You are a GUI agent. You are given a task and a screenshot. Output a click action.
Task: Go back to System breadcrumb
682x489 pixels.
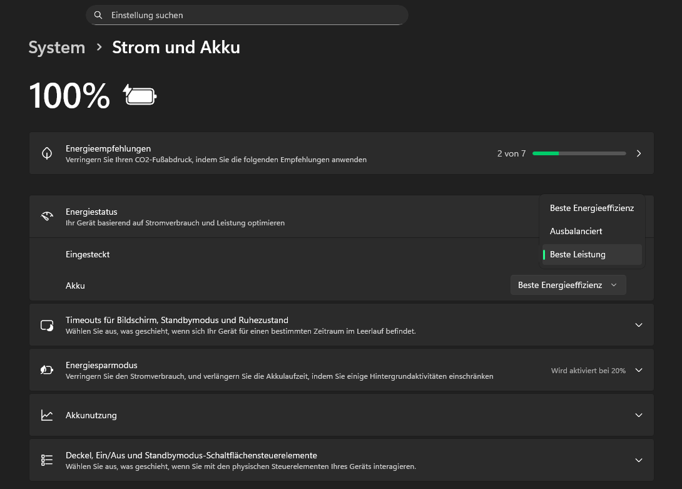[57, 48]
